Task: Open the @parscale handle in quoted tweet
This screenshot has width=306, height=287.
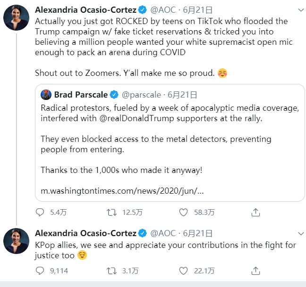Action: click(x=141, y=95)
